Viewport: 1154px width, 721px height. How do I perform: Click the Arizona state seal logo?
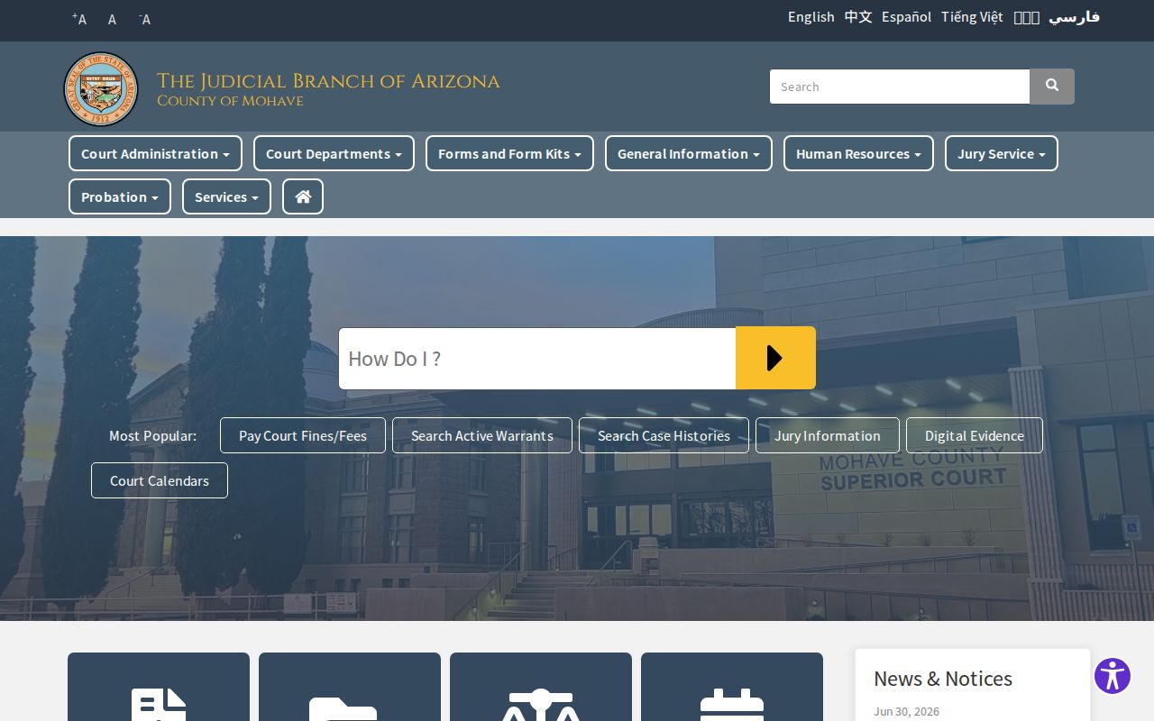point(101,89)
